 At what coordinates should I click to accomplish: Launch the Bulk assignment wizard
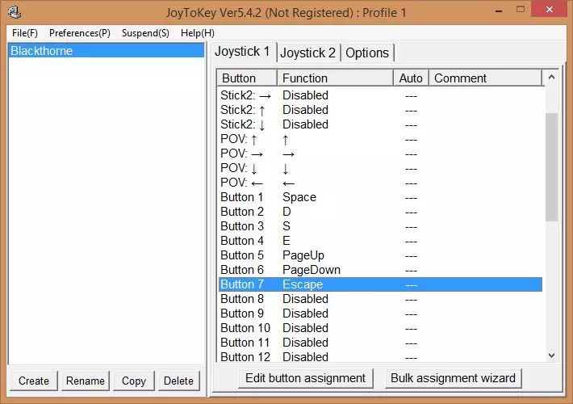453,377
